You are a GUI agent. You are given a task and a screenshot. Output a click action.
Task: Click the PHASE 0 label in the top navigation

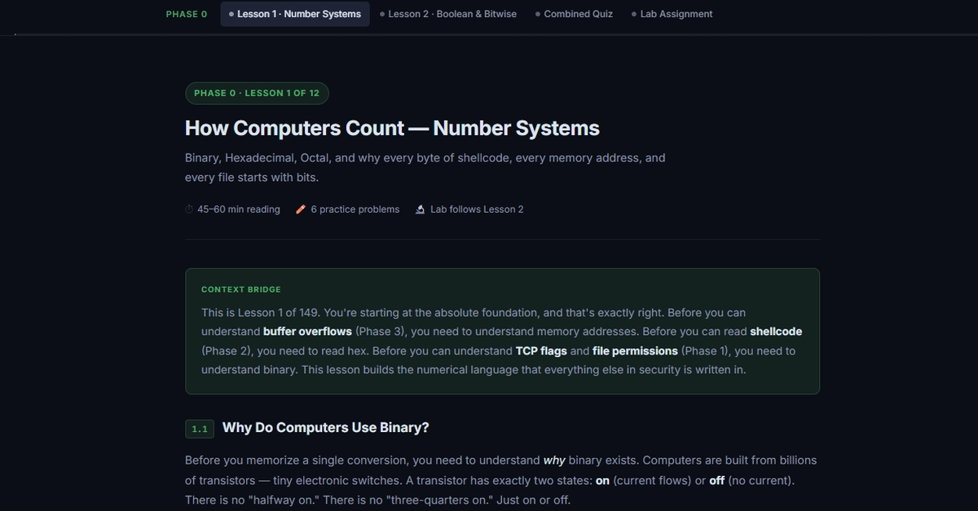(187, 14)
